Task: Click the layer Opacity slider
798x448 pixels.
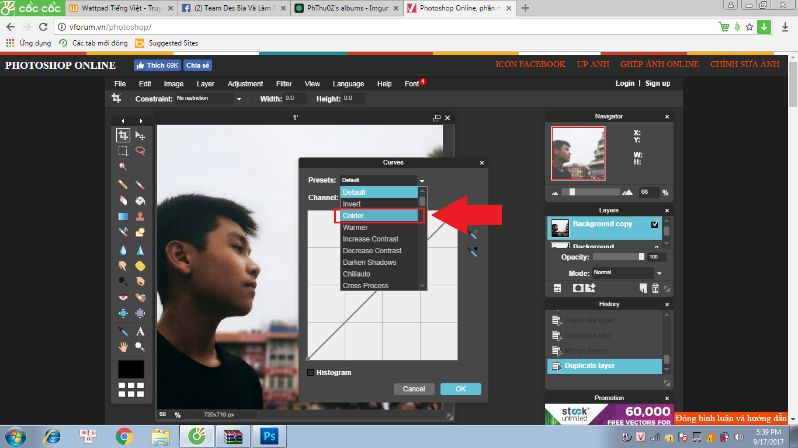Action: 618,257
